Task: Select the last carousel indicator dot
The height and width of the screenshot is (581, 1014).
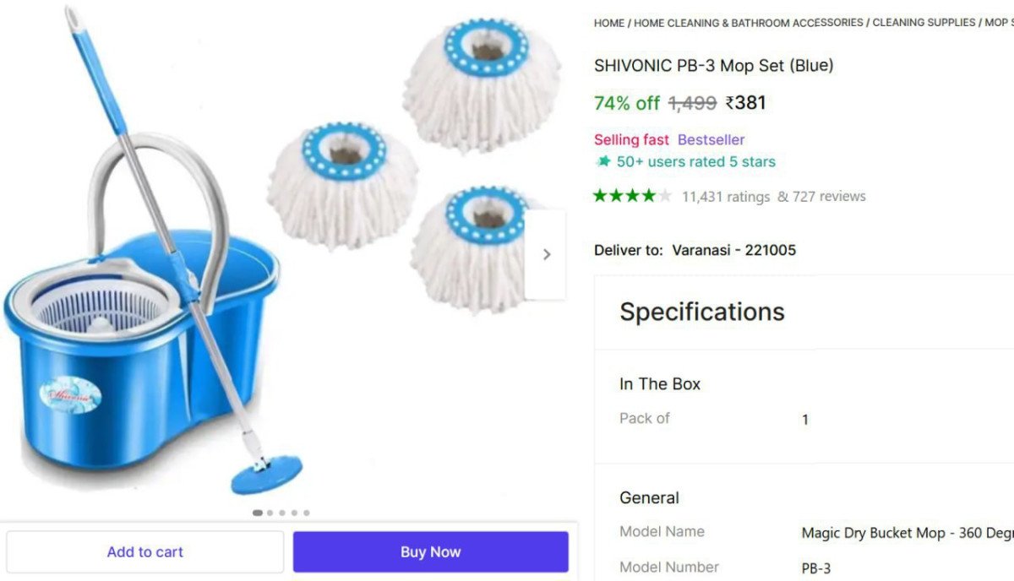Action: 306,513
